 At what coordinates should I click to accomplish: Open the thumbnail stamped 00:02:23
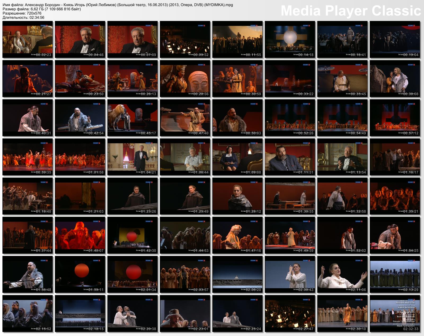tap(28, 40)
